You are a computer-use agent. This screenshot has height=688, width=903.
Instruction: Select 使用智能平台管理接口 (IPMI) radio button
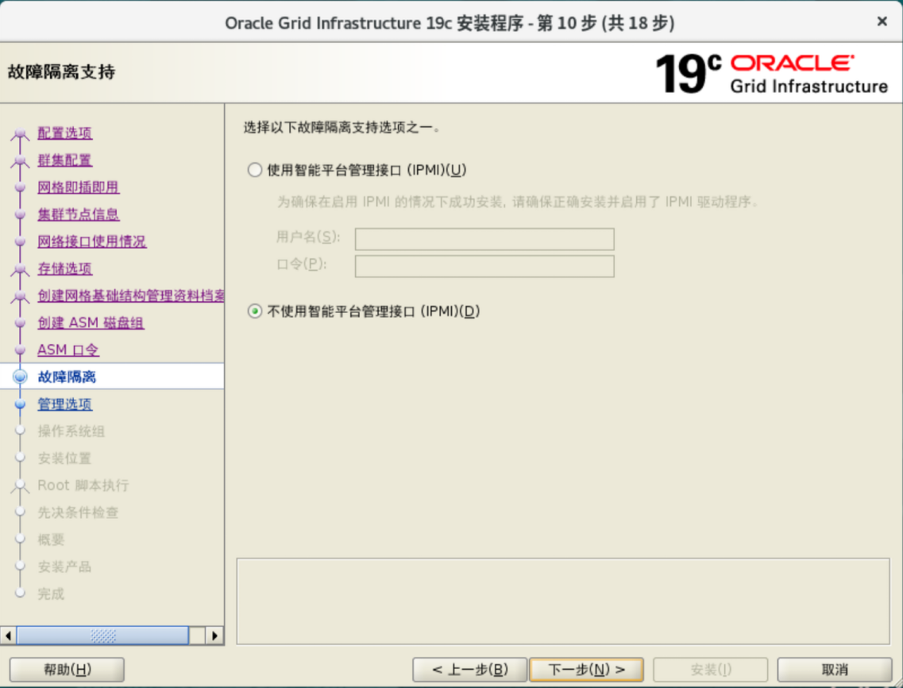[x=254, y=170]
